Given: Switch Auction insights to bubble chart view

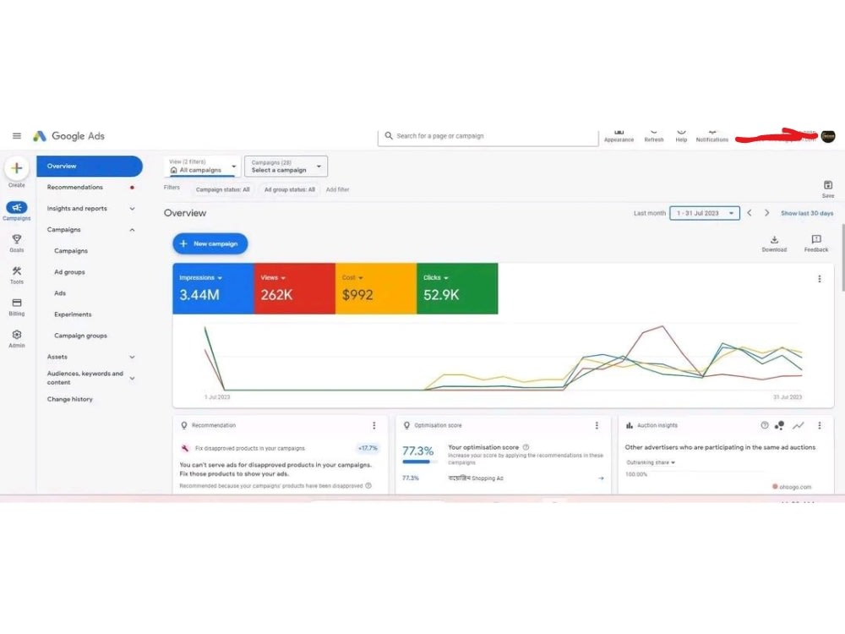Looking at the screenshot, I should tap(779, 425).
